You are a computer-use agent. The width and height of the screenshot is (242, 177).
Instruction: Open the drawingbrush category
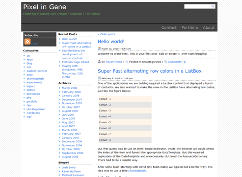(35, 79)
